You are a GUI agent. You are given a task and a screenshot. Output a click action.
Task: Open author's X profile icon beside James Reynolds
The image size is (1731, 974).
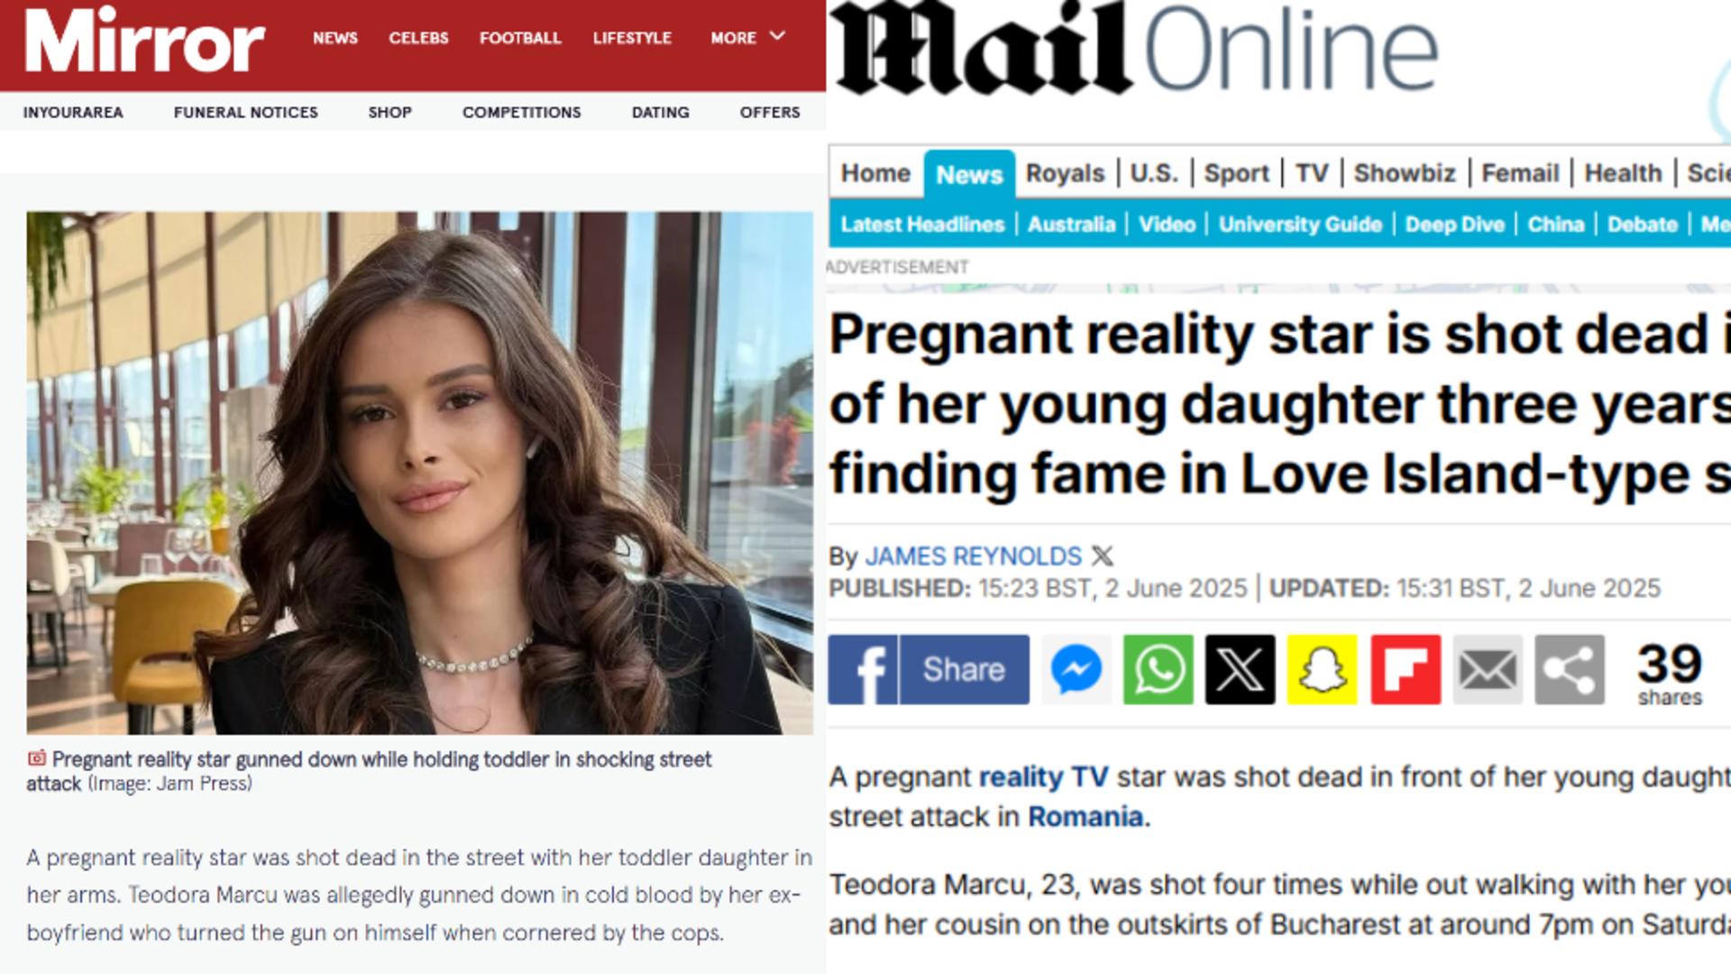tap(1103, 556)
